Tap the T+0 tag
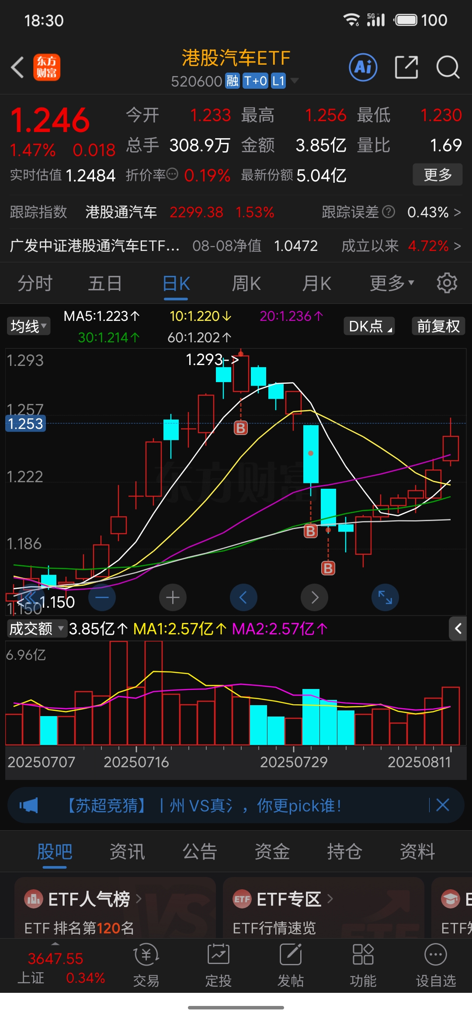472x1023 pixels. click(x=255, y=81)
